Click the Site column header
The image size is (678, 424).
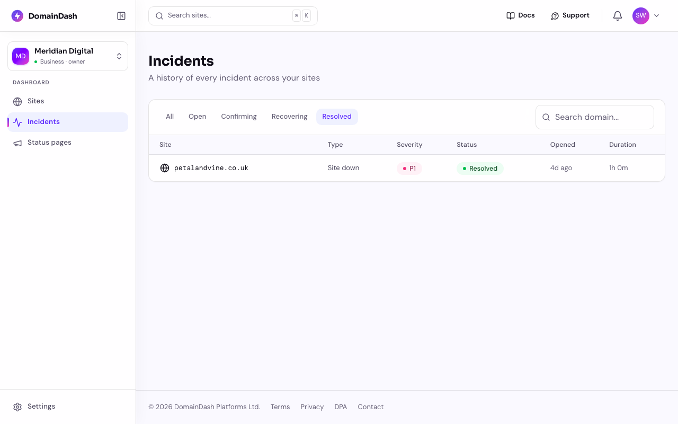tap(165, 145)
